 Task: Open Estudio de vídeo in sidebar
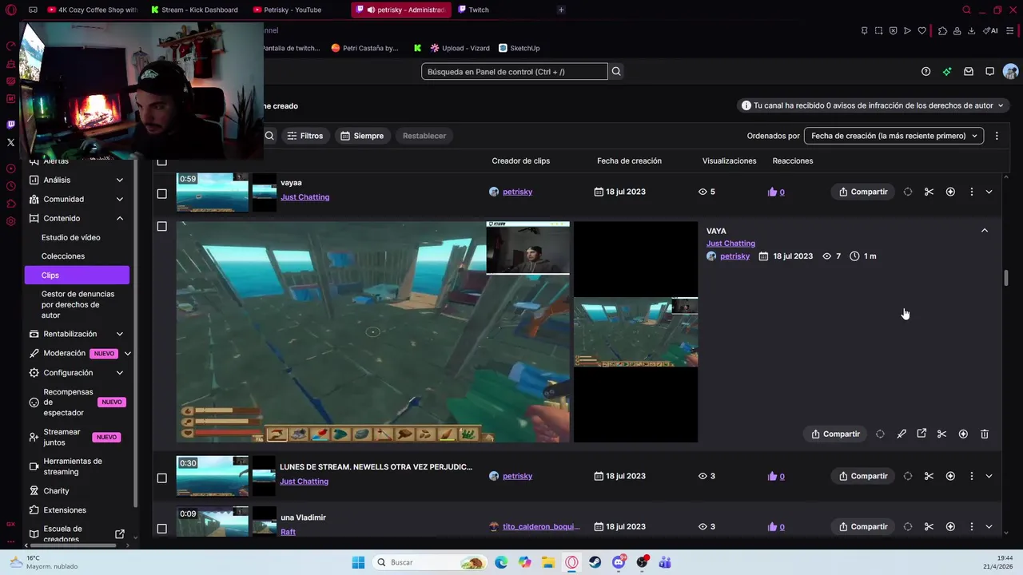click(x=71, y=237)
